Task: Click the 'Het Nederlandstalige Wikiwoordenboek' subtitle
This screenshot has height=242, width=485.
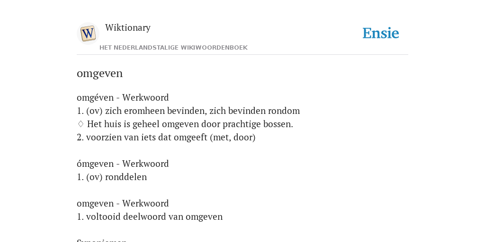Action: click(173, 48)
